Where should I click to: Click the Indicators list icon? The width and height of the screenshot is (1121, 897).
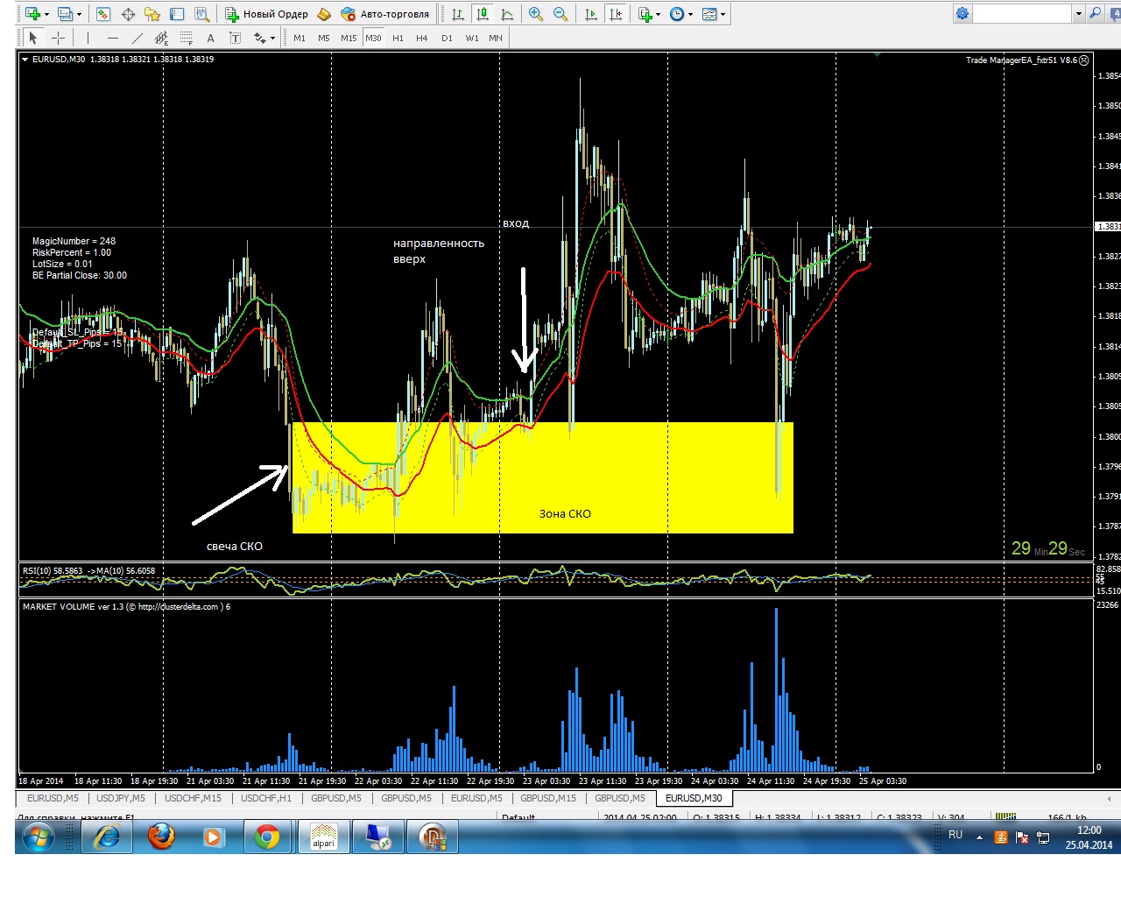pos(645,14)
